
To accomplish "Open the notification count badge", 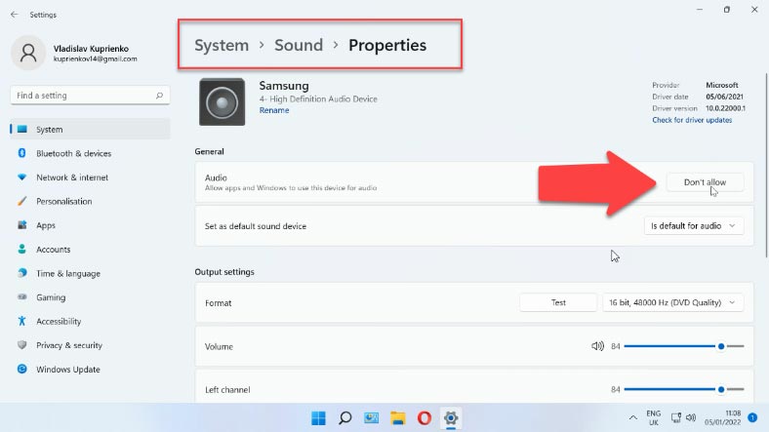I will 752,417.
